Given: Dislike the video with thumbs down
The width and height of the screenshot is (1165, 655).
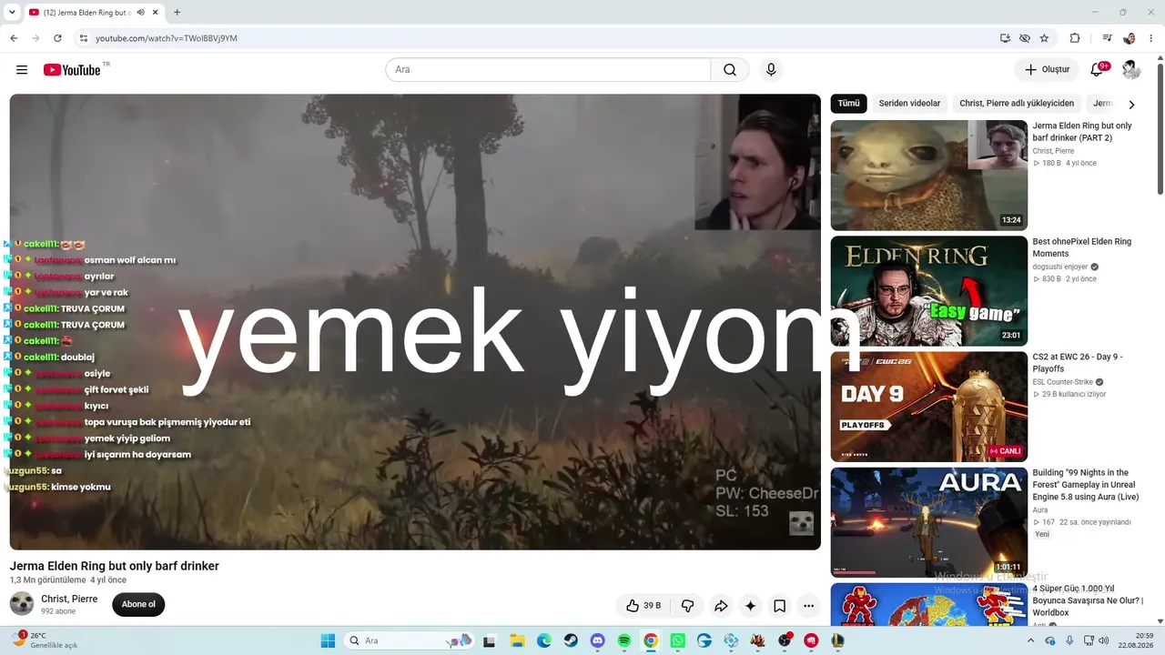Looking at the screenshot, I should coord(688,606).
